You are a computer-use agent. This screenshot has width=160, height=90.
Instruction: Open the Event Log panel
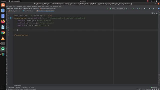click(154, 87)
